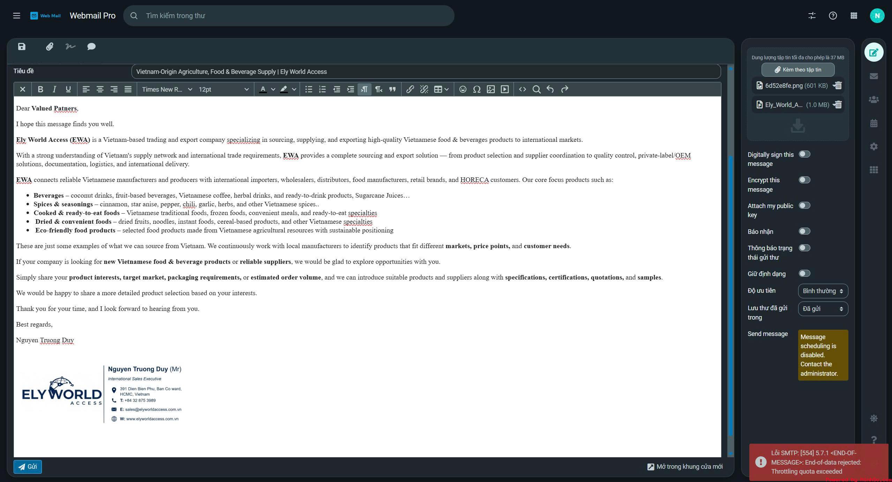892x482 pixels.
Task: Enable the Giữ định dạng switch
Action: pyautogui.click(x=804, y=273)
